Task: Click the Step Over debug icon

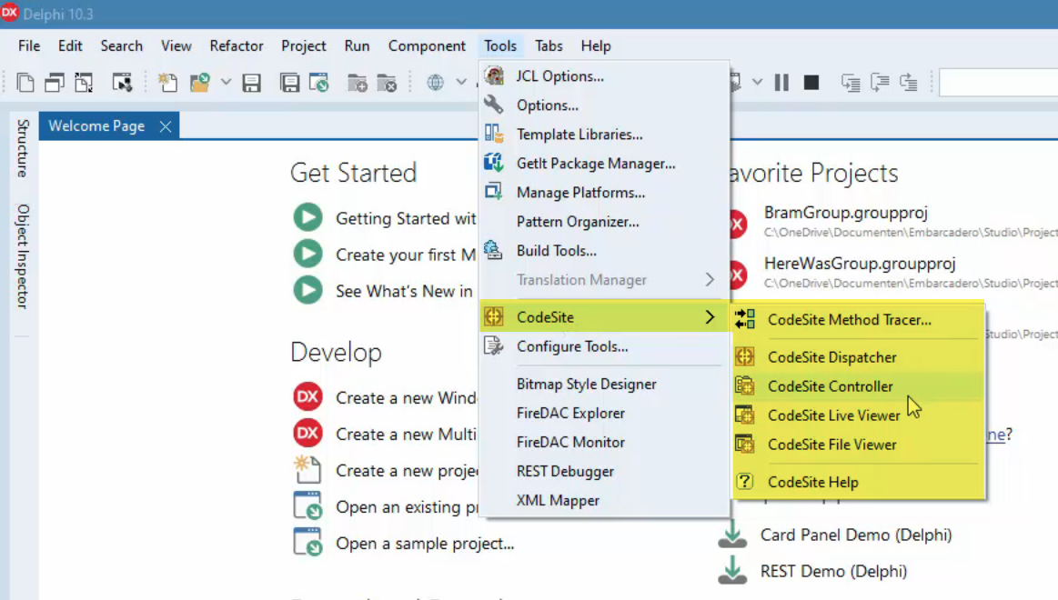Action: pos(880,82)
